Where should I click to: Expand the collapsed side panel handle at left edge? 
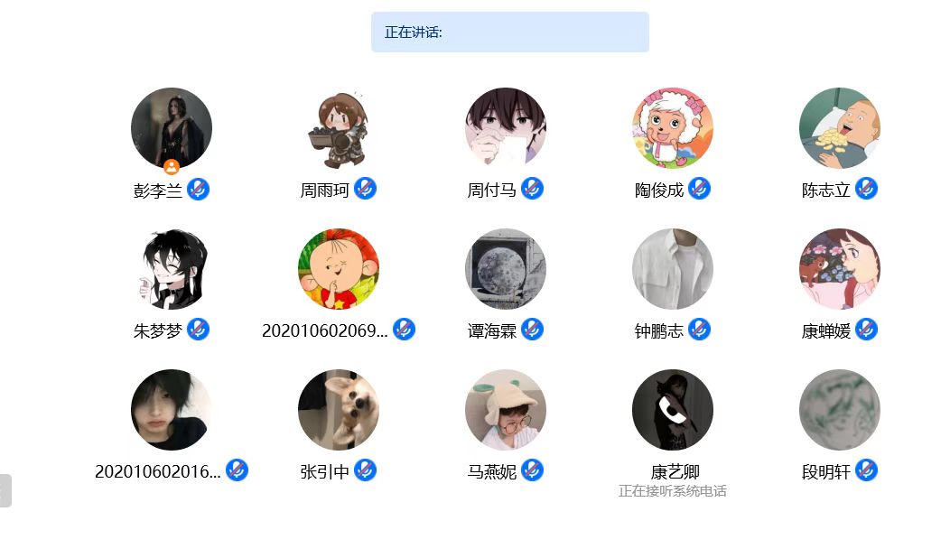coord(5,491)
